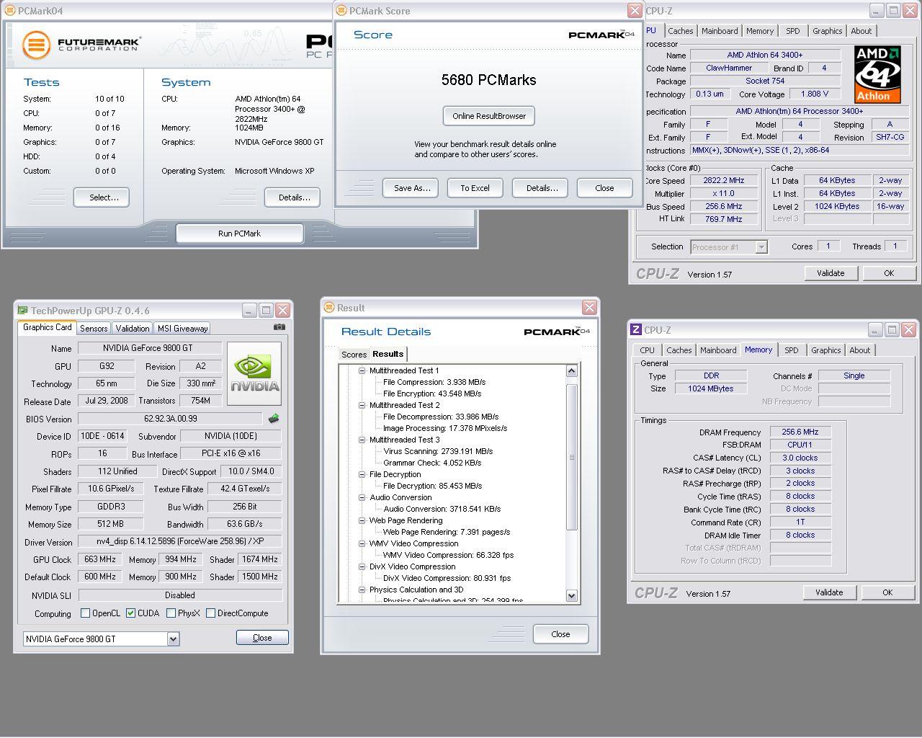Screen dimensions: 922x738
Task: Click Close in the PCMark Score window
Action: point(604,188)
